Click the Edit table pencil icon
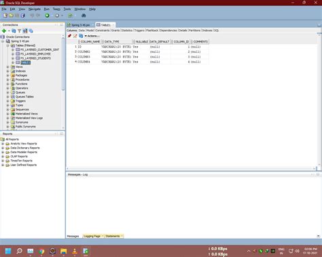The width and height of the screenshot is (322, 257). click(x=75, y=36)
